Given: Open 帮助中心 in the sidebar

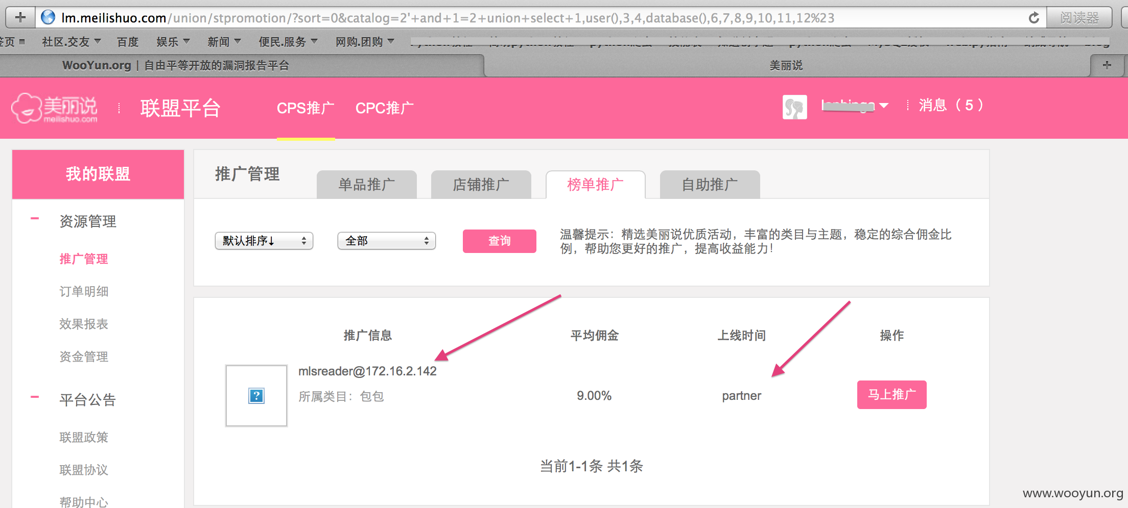Looking at the screenshot, I should pyautogui.click(x=84, y=502).
